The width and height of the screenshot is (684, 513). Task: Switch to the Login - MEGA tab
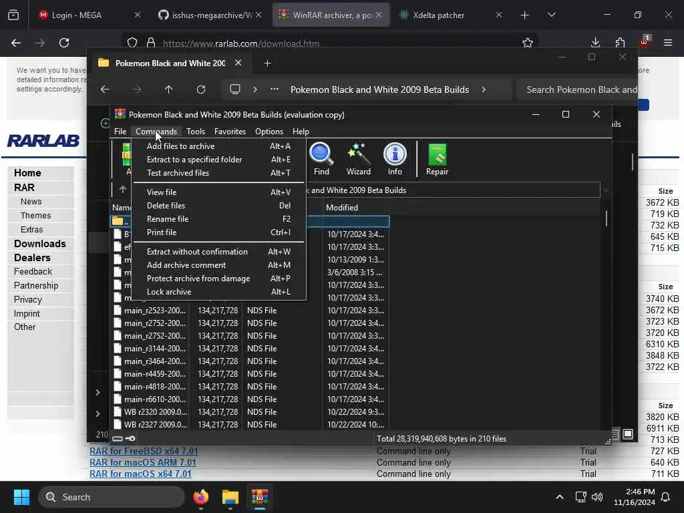click(x=90, y=15)
